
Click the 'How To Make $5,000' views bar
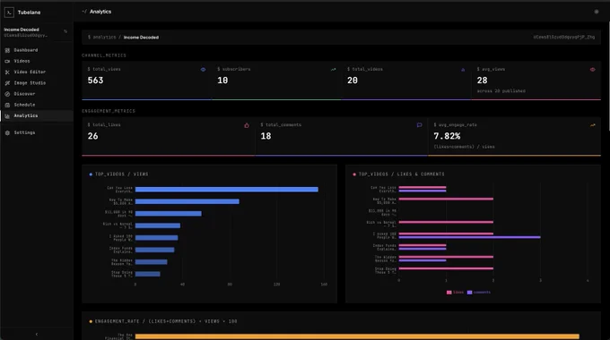(x=187, y=201)
